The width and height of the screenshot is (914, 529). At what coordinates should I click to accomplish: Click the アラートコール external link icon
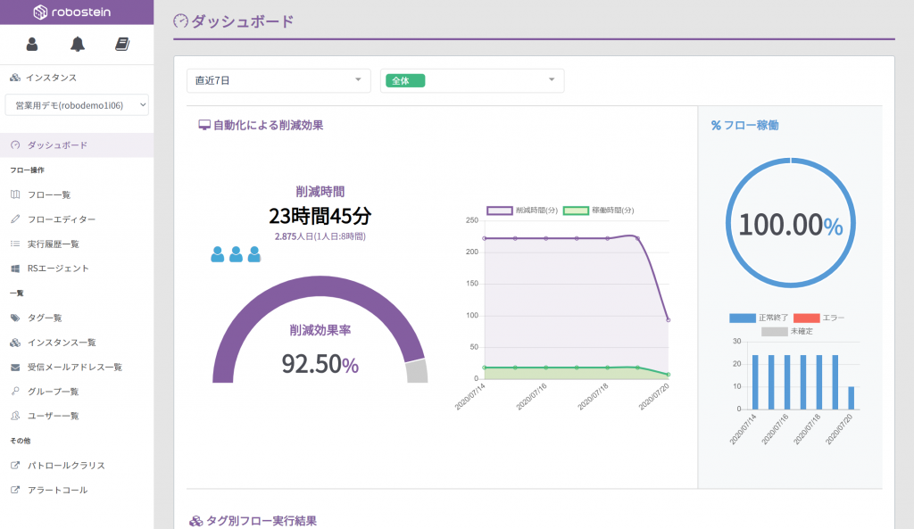(x=15, y=490)
